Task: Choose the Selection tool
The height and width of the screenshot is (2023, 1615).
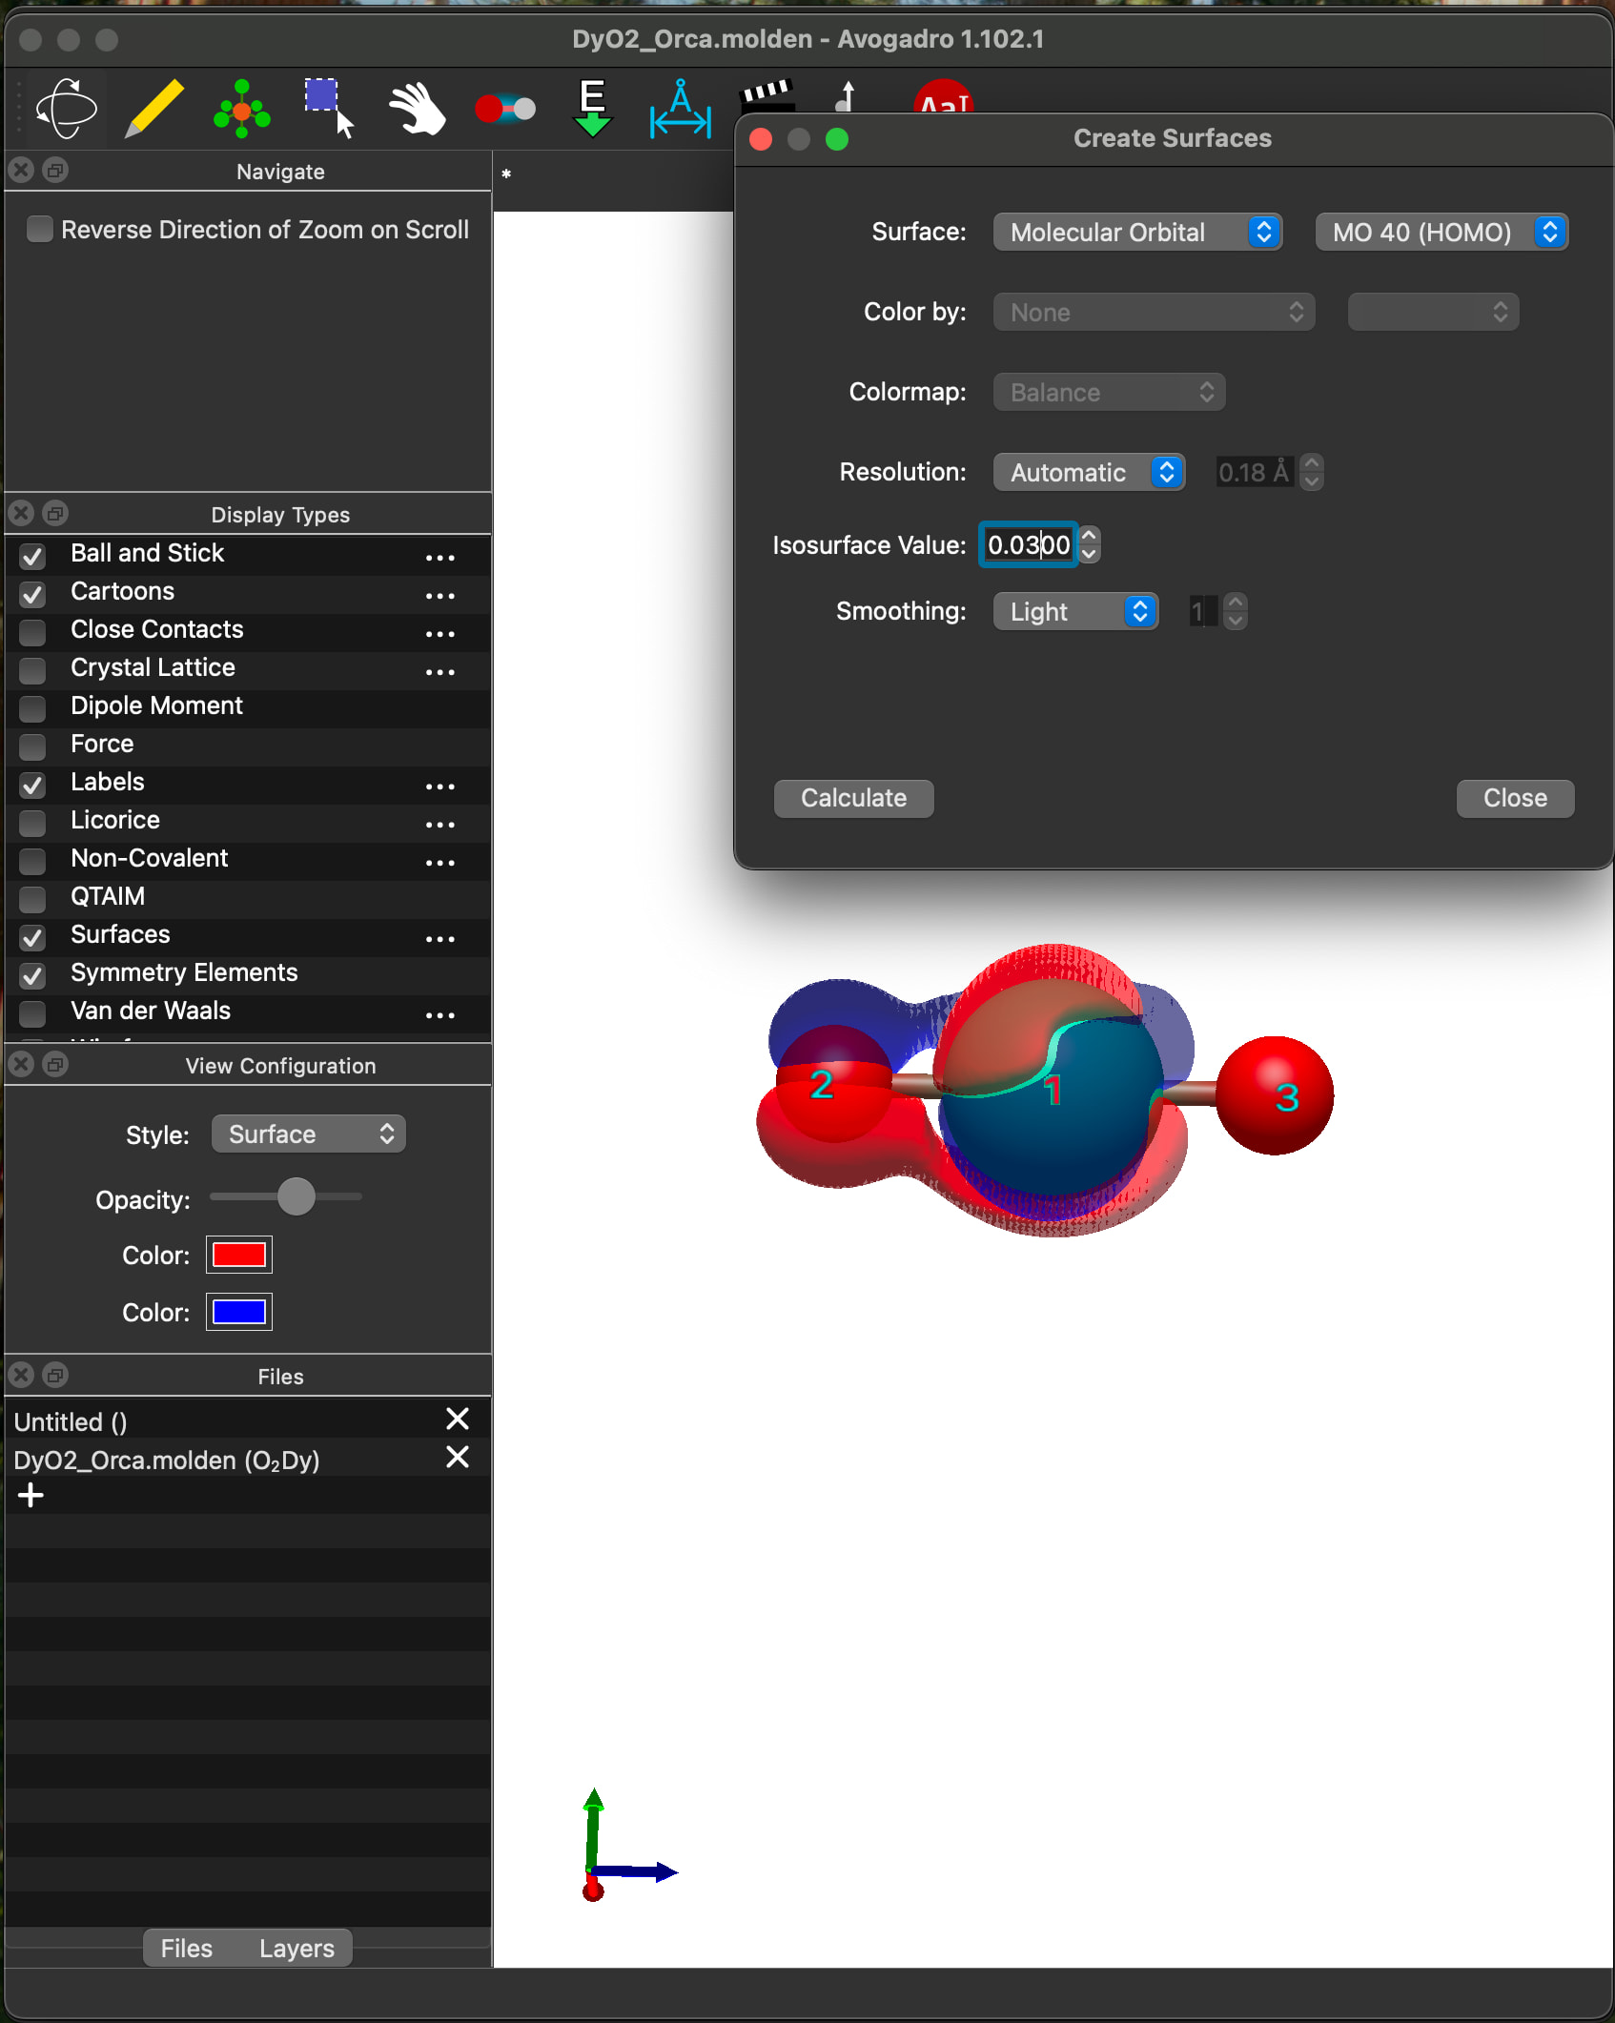Action: [329, 108]
